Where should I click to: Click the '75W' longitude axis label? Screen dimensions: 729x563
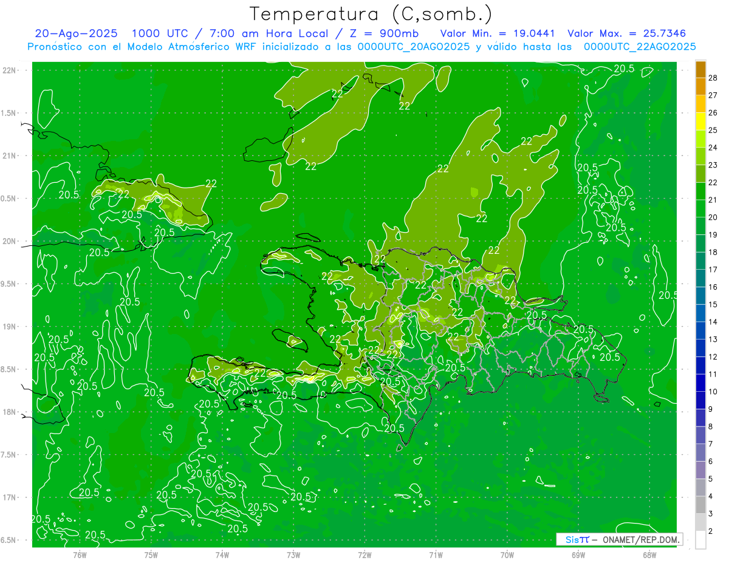click(x=151, y=554)
